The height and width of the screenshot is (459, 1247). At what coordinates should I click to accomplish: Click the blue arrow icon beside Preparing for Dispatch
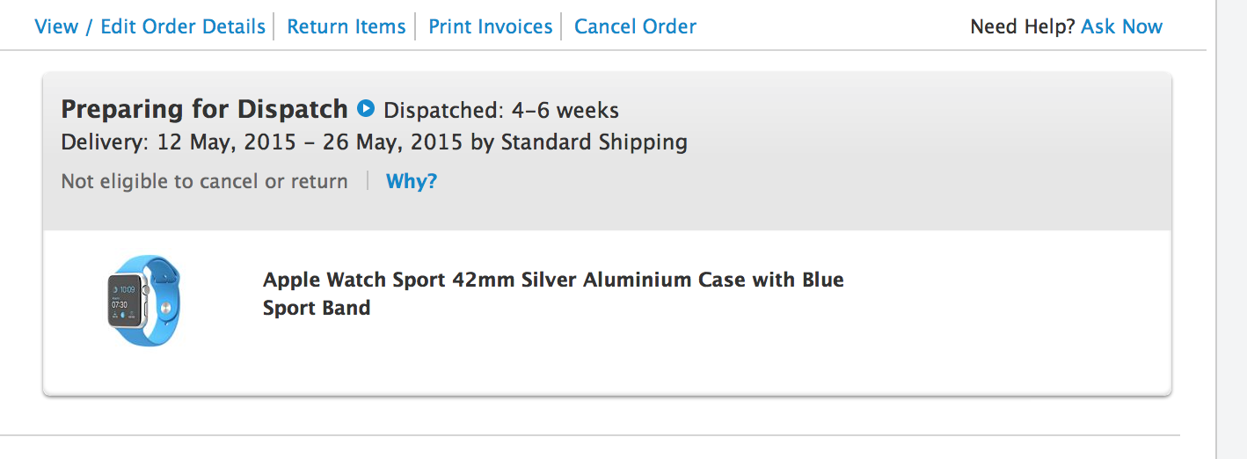coord(367,109)
